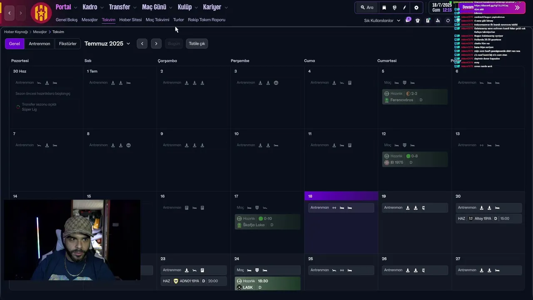Switch to the Genel Bakış tab
This screenshot has width=533, height=300.
pos(67,20)
